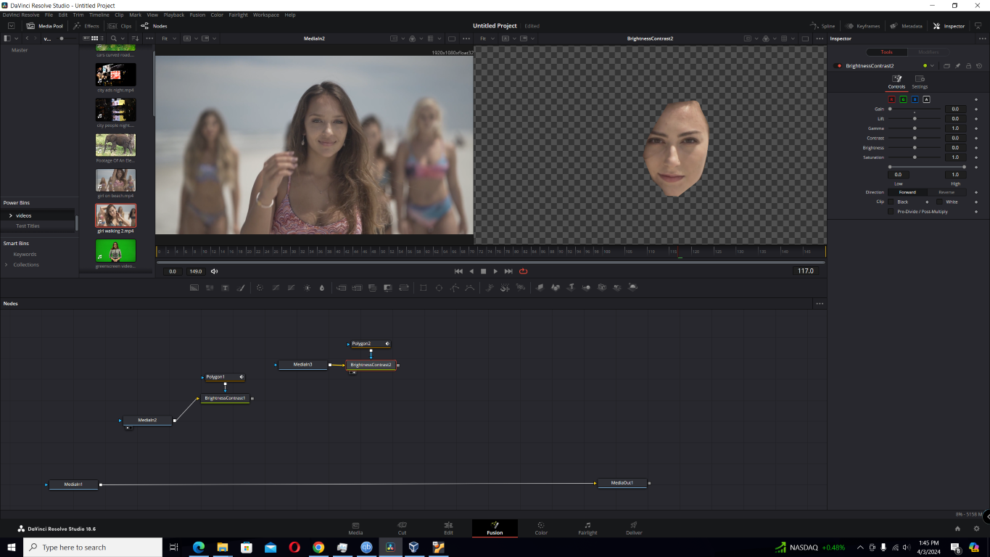Select the girl walking 2.mp4 thumbnail

click(x=115, y=215)
